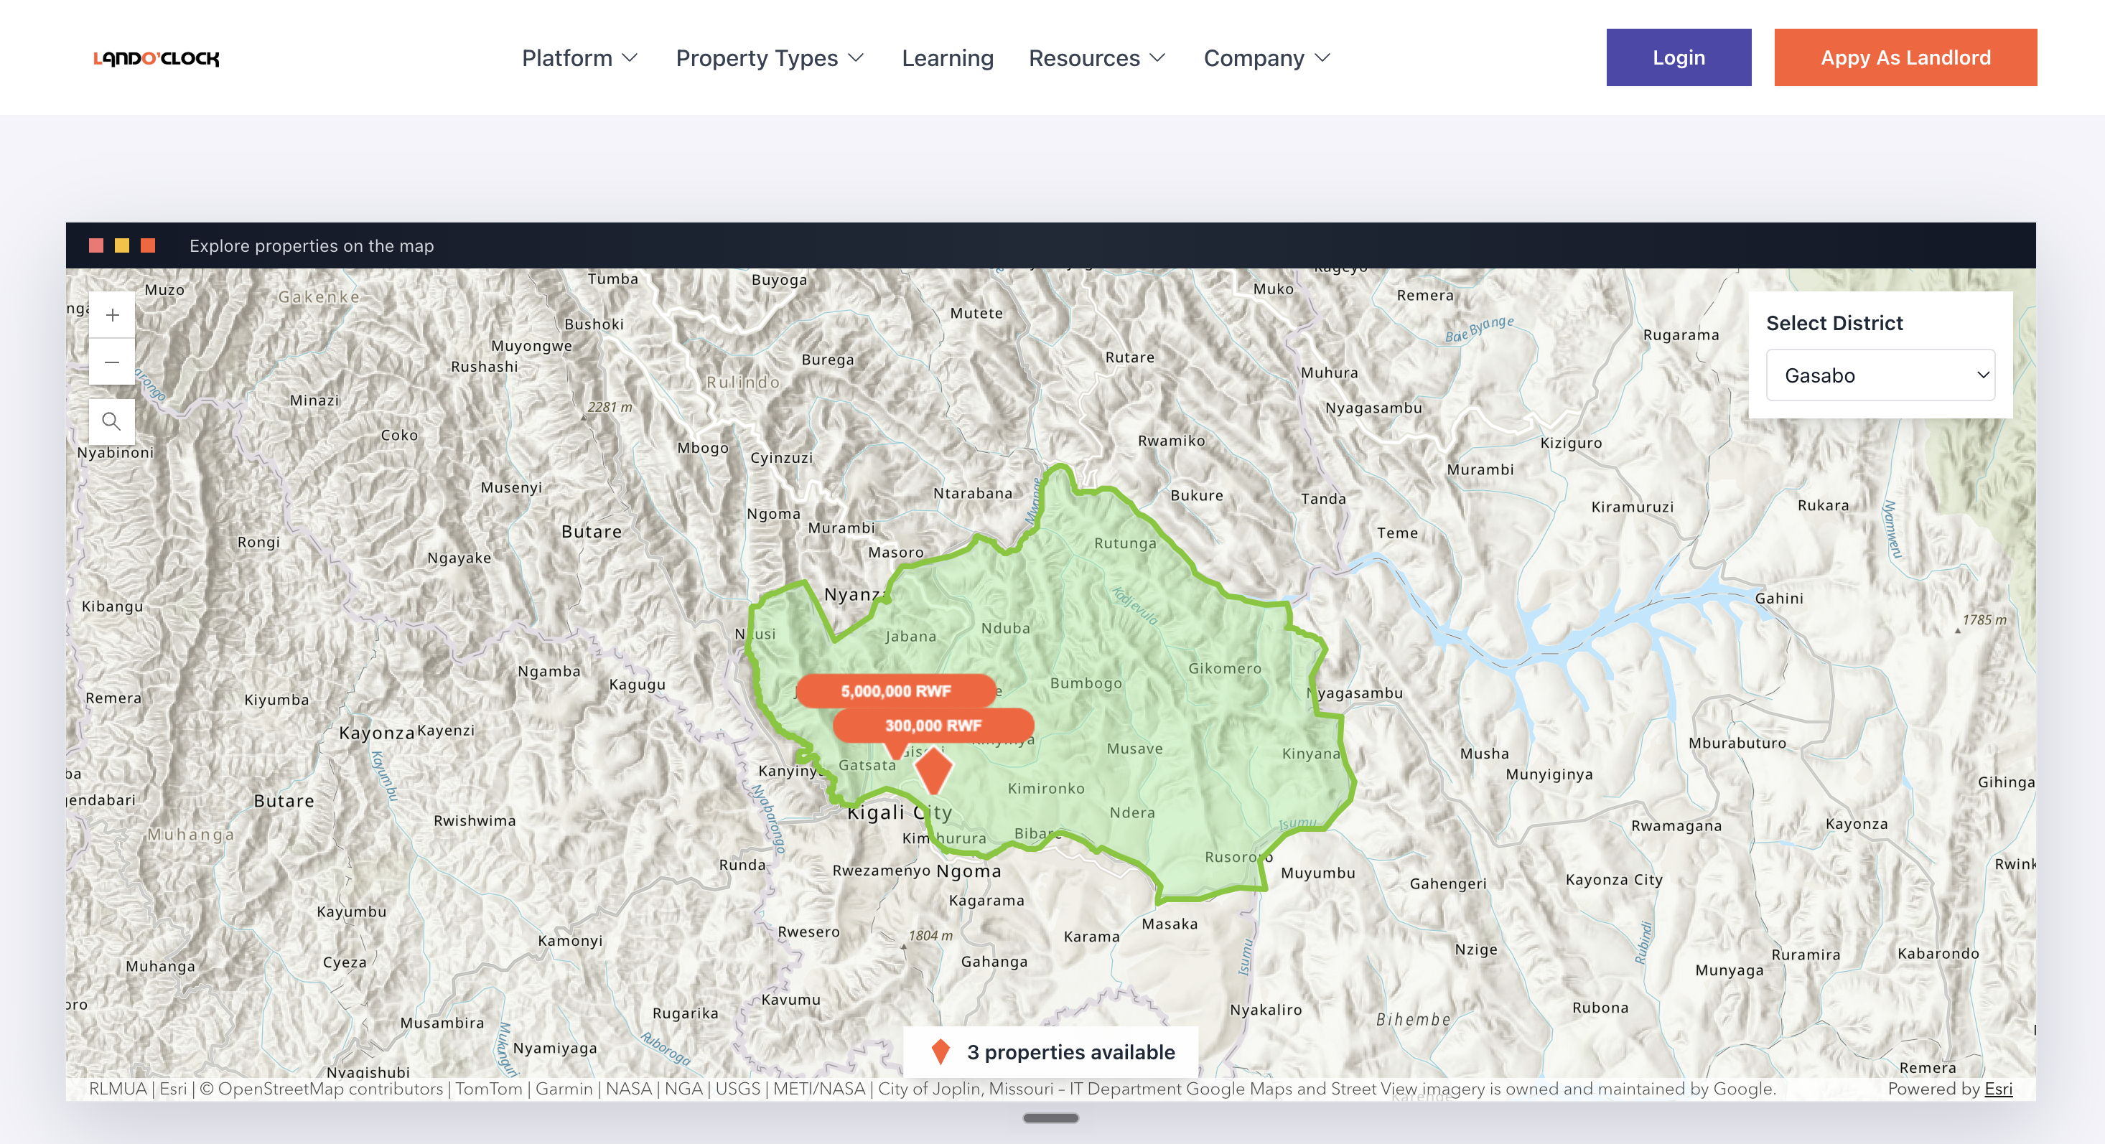Click the Gakenke label on map
2105x1144 pixels.
click(319, 297)
